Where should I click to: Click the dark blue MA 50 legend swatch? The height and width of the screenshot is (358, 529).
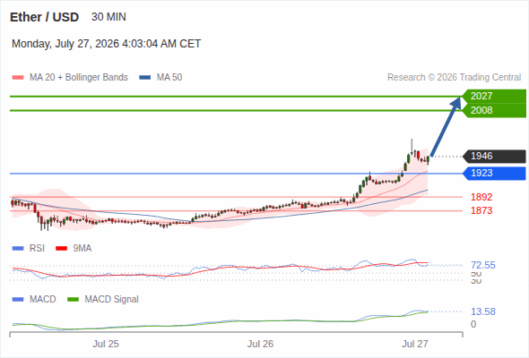coord(145,78)
